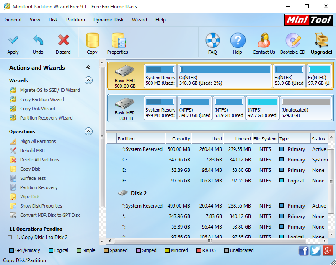Open Twitter social icon

coord(315,250)
